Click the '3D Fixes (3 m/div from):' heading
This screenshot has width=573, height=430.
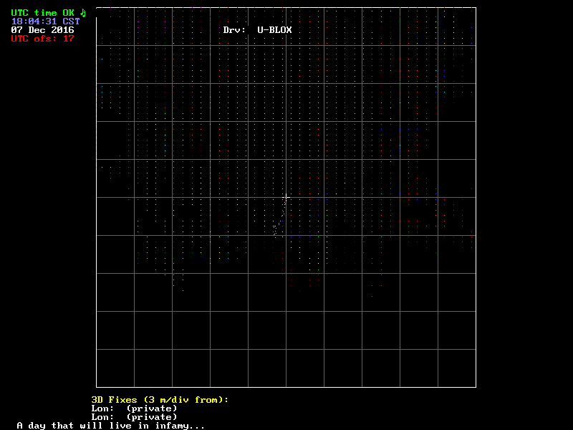160,400
